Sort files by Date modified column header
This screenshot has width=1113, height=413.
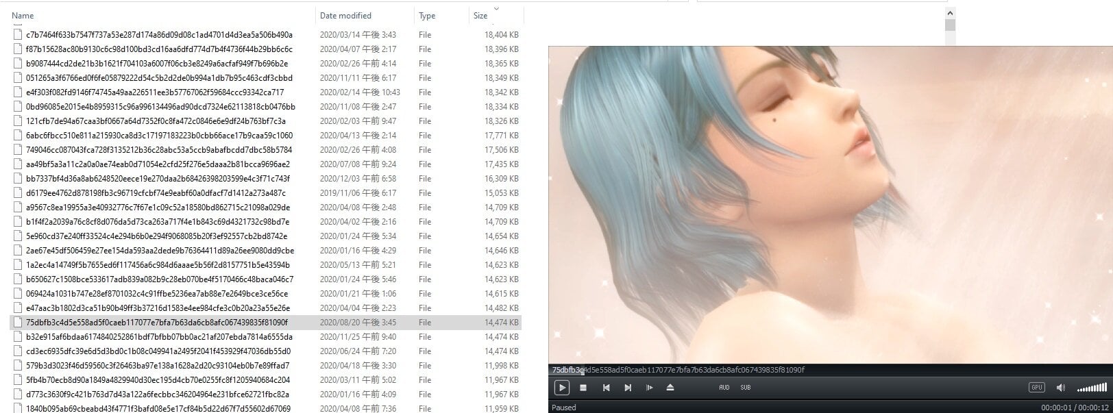345,16
